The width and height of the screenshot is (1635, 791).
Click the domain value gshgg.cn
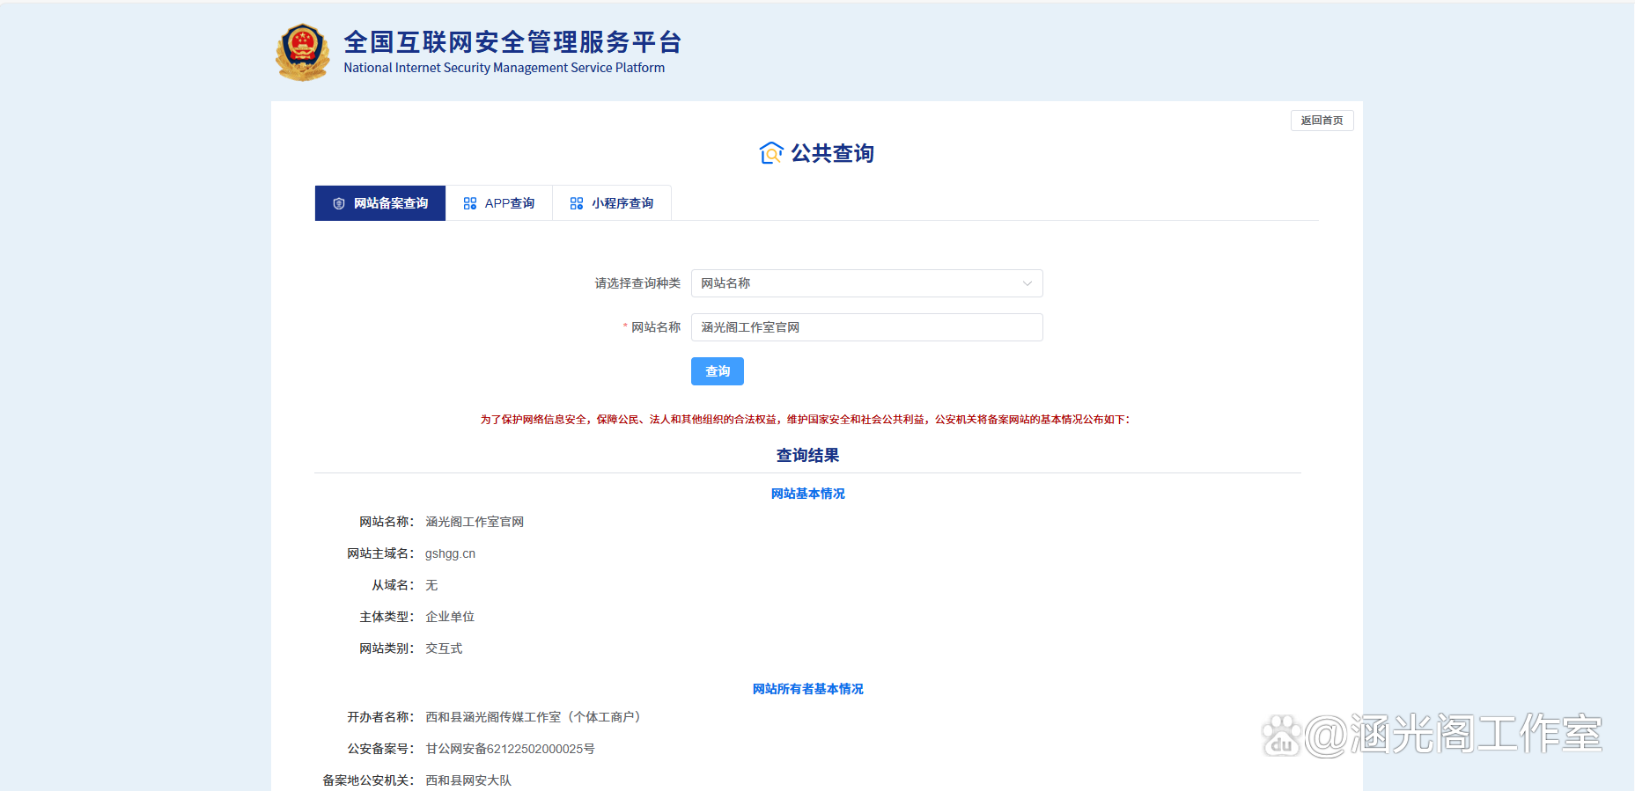pos(450,553)
